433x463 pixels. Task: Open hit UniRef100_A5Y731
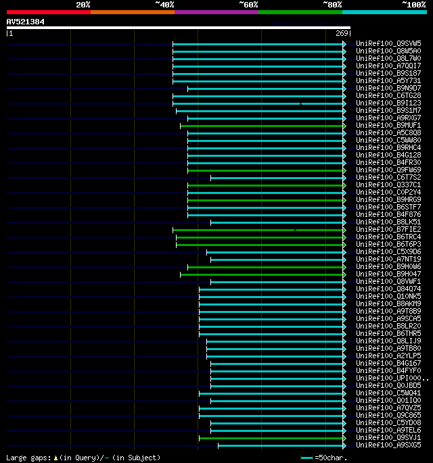(x=388, y=80)
